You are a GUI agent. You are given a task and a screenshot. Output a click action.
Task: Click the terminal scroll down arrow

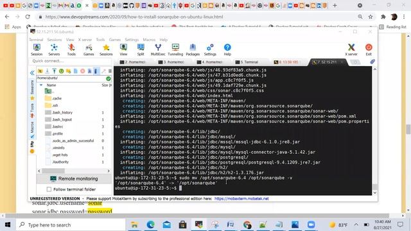coord(375,193)
